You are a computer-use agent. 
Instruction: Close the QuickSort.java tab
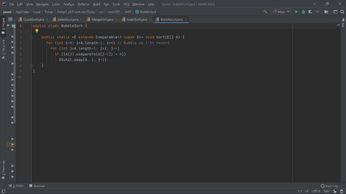(47, 20)
